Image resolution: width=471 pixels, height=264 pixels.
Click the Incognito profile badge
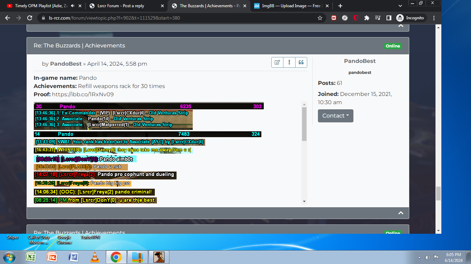coord(411,18)
